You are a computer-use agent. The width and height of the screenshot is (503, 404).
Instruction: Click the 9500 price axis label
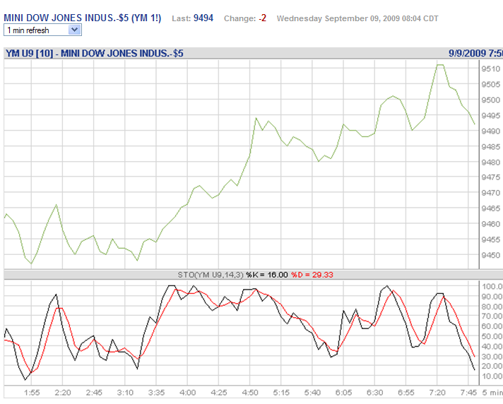pos(491,100)
